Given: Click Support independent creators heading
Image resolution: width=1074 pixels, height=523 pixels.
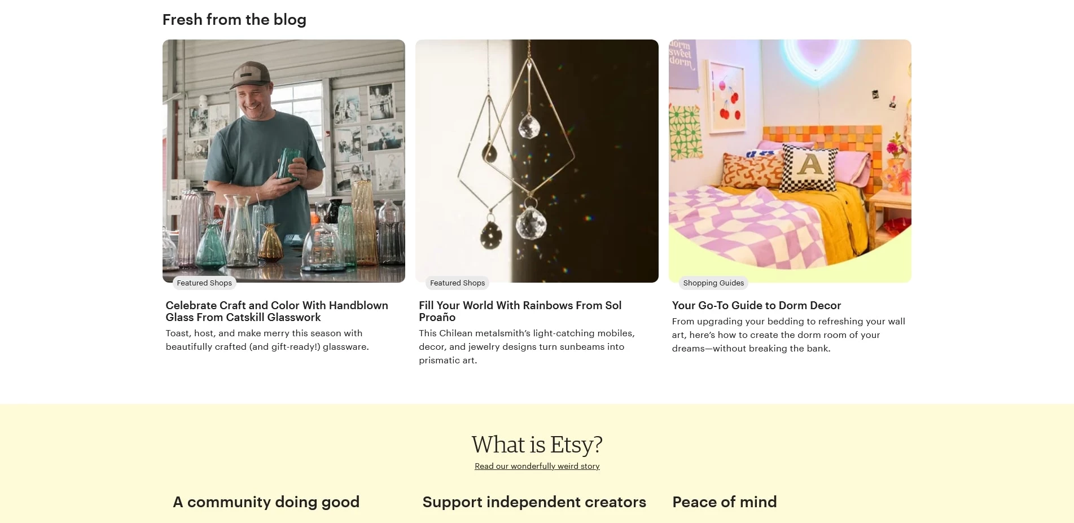Looking at the screenshot, I should click(533, 502).
